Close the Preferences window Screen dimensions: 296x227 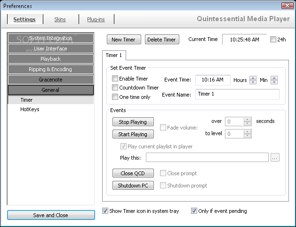tap(288, 6)
